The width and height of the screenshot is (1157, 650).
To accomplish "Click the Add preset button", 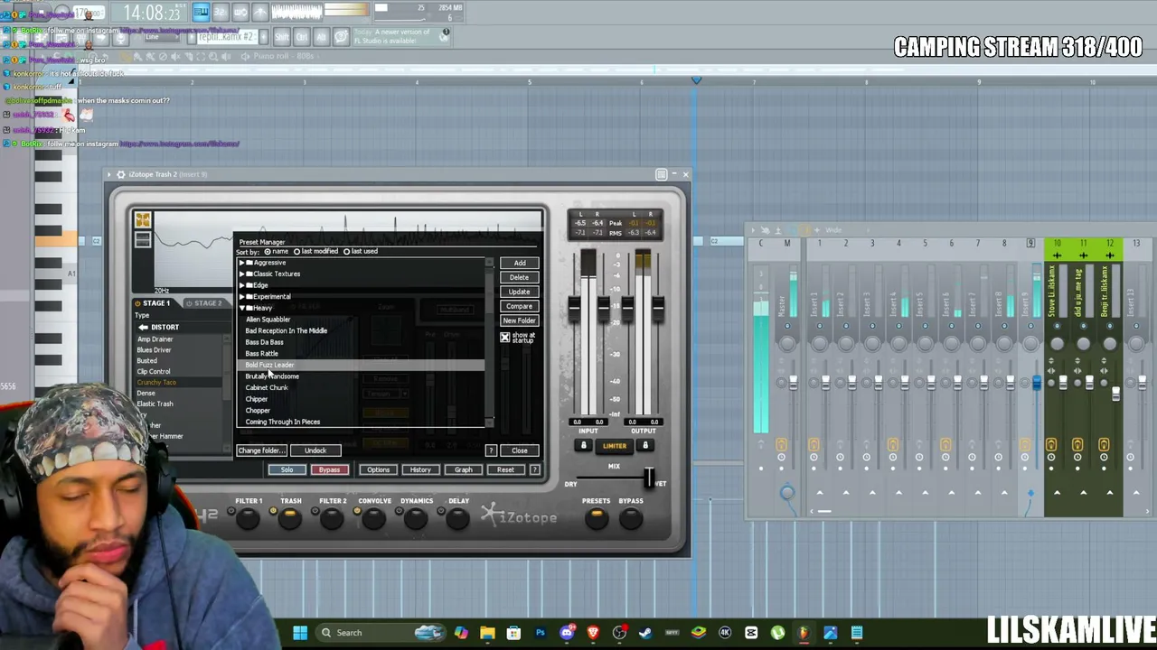I will coord(520,263).
